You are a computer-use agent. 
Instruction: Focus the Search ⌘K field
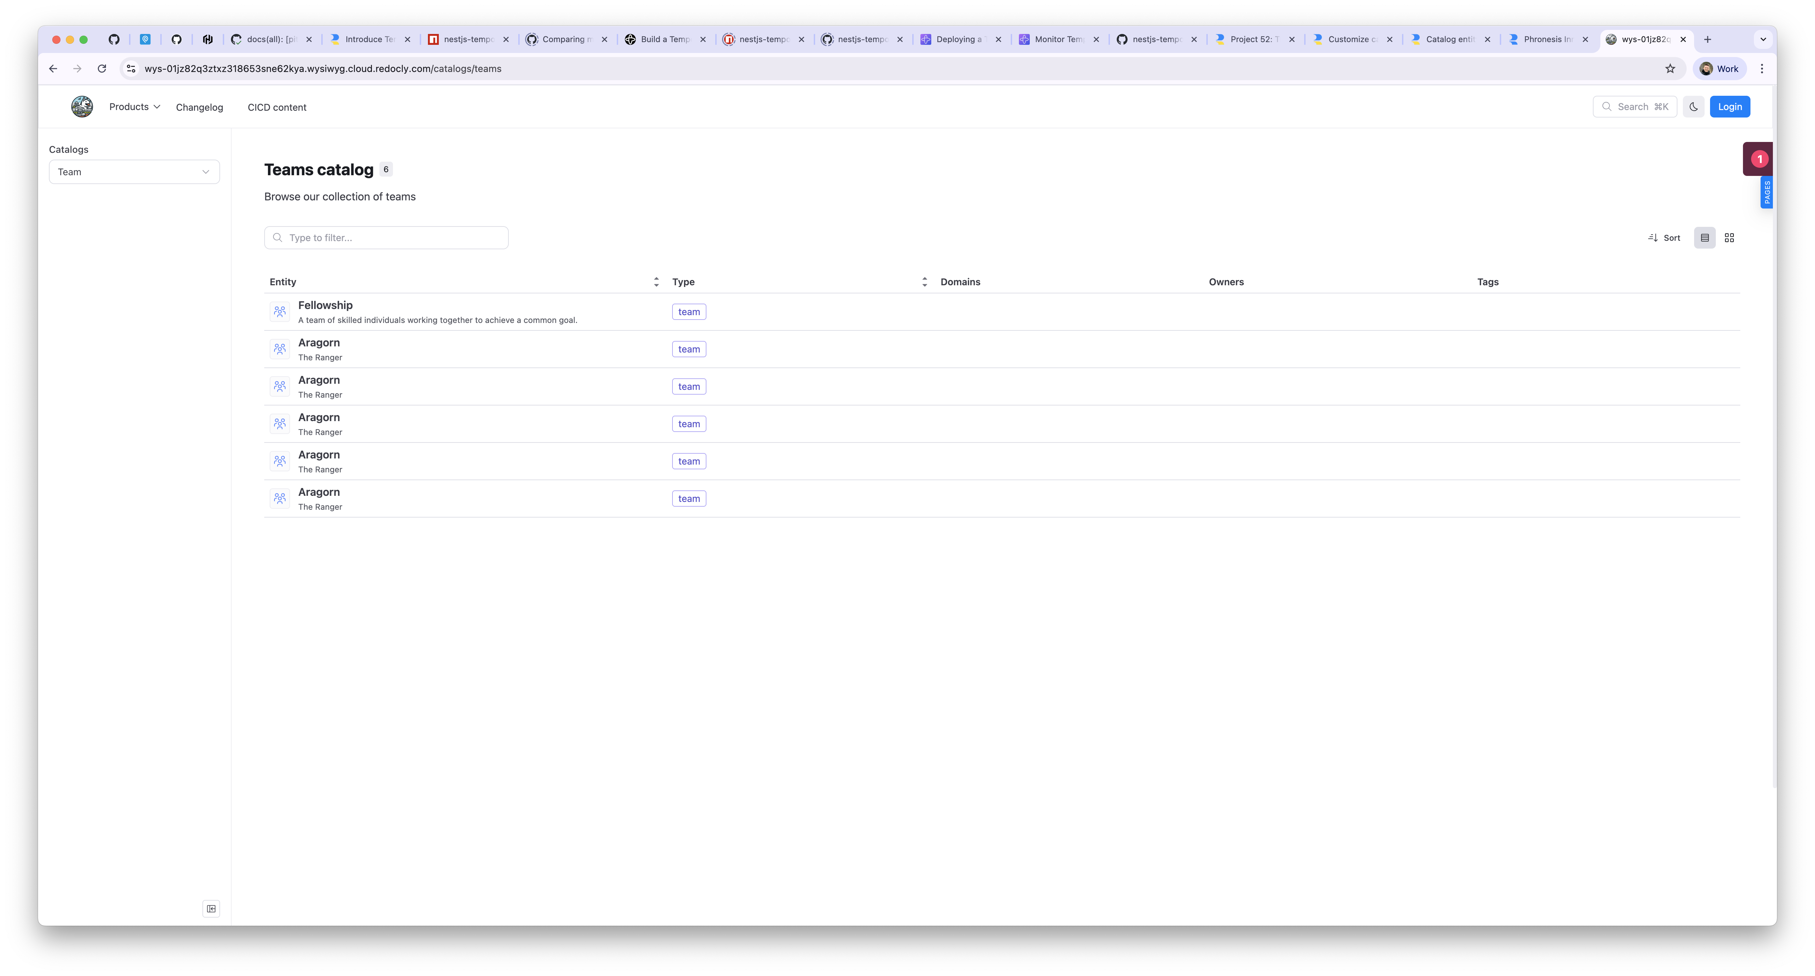click(1635, 106)
